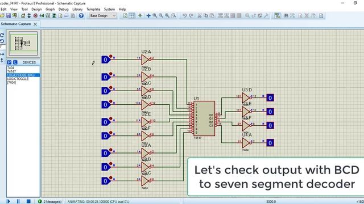364x204 pixels.
Task: Select LOGICPROBE (BIG) in the devices list
Action: 23,75
